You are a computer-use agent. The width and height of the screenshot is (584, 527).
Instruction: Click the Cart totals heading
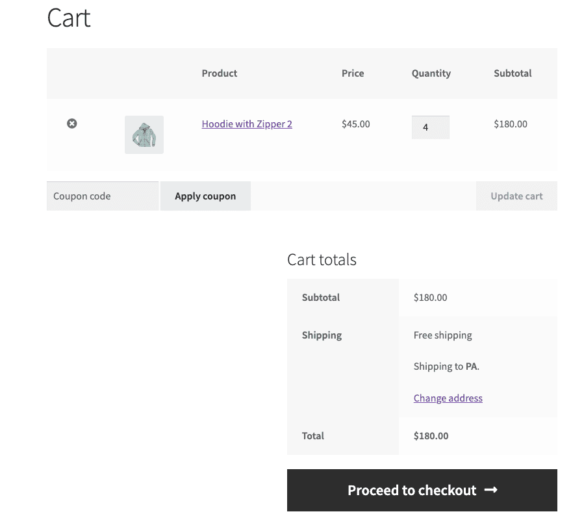tap(322, 259)
